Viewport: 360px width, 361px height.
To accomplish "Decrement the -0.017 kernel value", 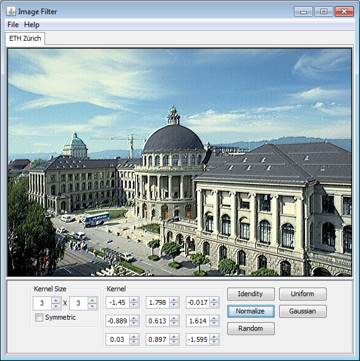I will 214,305.
